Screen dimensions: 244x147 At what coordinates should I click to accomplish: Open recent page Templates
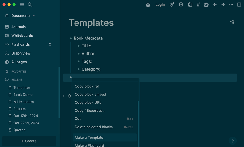[22, 88]
